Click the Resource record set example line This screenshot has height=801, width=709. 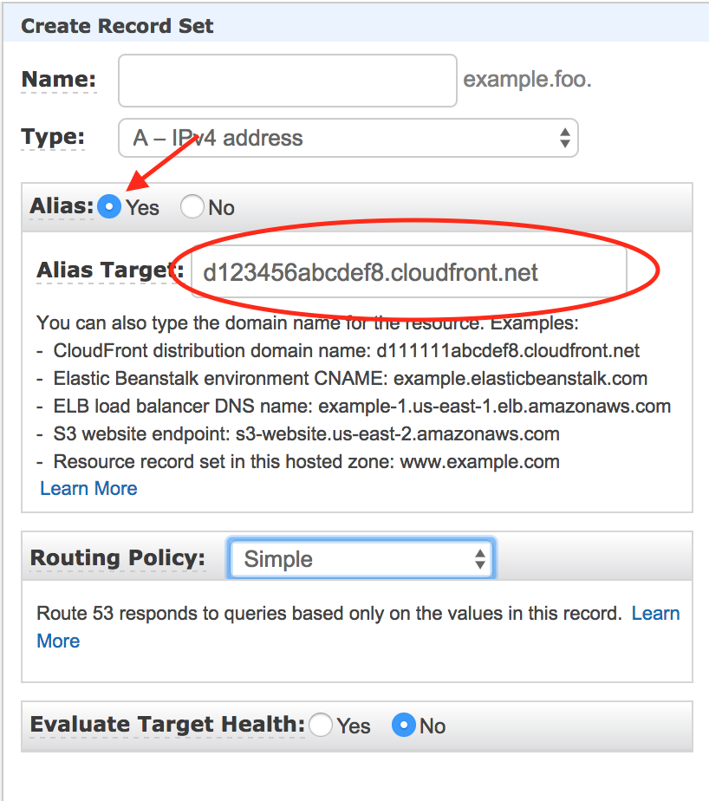point(307,462)
